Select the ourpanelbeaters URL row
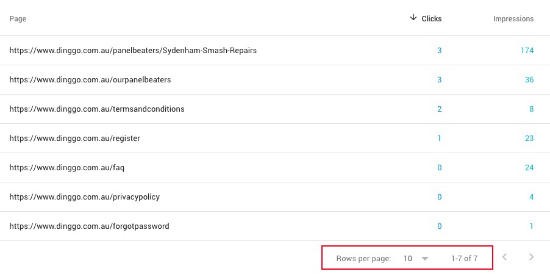The image size is (550, 274). tap(90, 80)
